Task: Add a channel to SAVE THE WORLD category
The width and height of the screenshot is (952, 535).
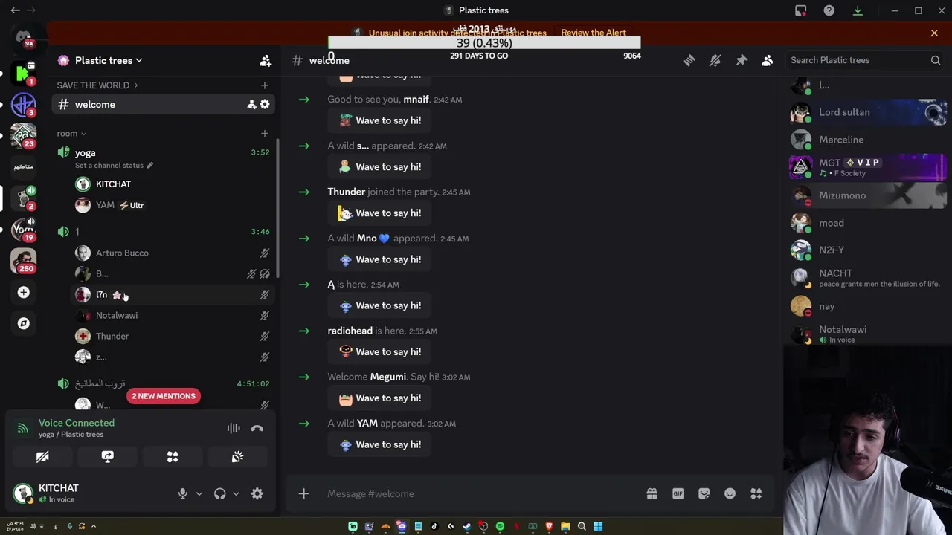Action: pos(264,85)
